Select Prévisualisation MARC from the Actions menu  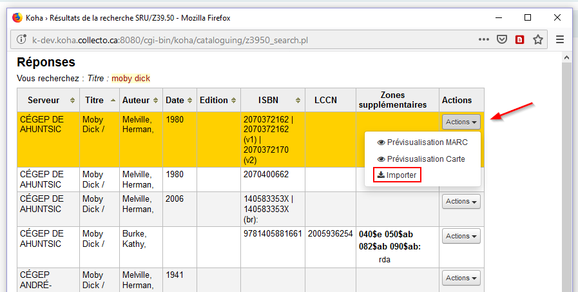pos(423,142)
